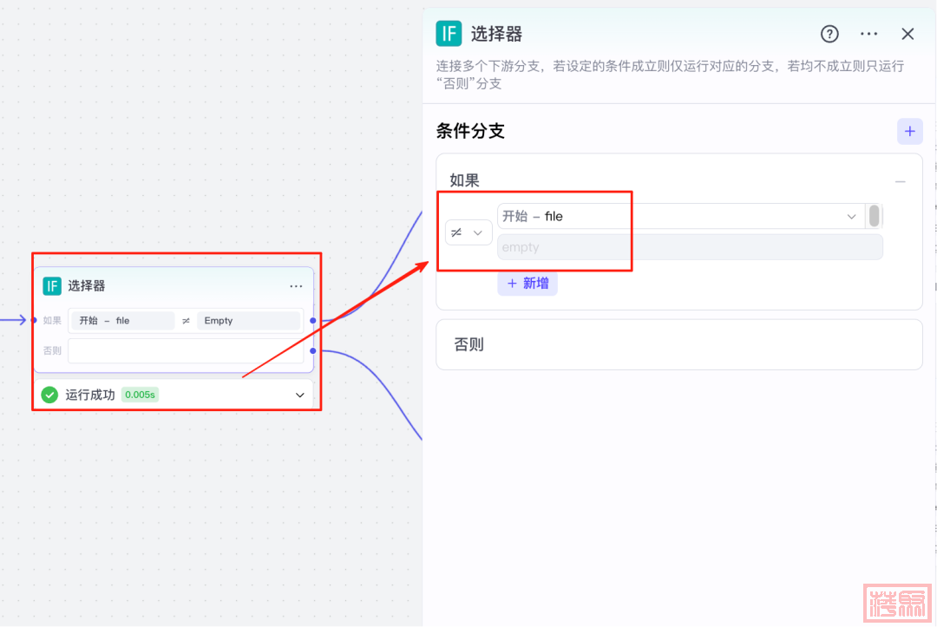The width and height of the screenshot is (937, 627).
Task: Click the gray handle beside variable dropdown
Action: (874, 216)
